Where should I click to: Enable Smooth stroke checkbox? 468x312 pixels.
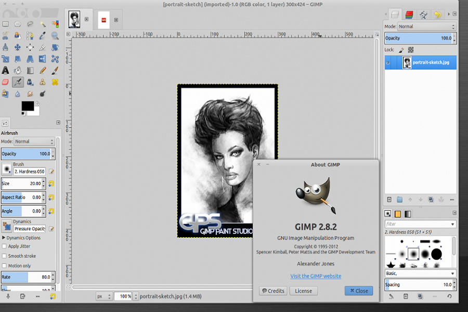tap(4, 256)
